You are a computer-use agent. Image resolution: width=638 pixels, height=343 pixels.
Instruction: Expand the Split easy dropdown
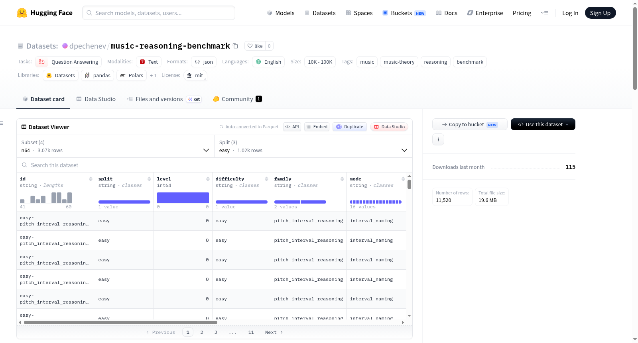(313, 146)
